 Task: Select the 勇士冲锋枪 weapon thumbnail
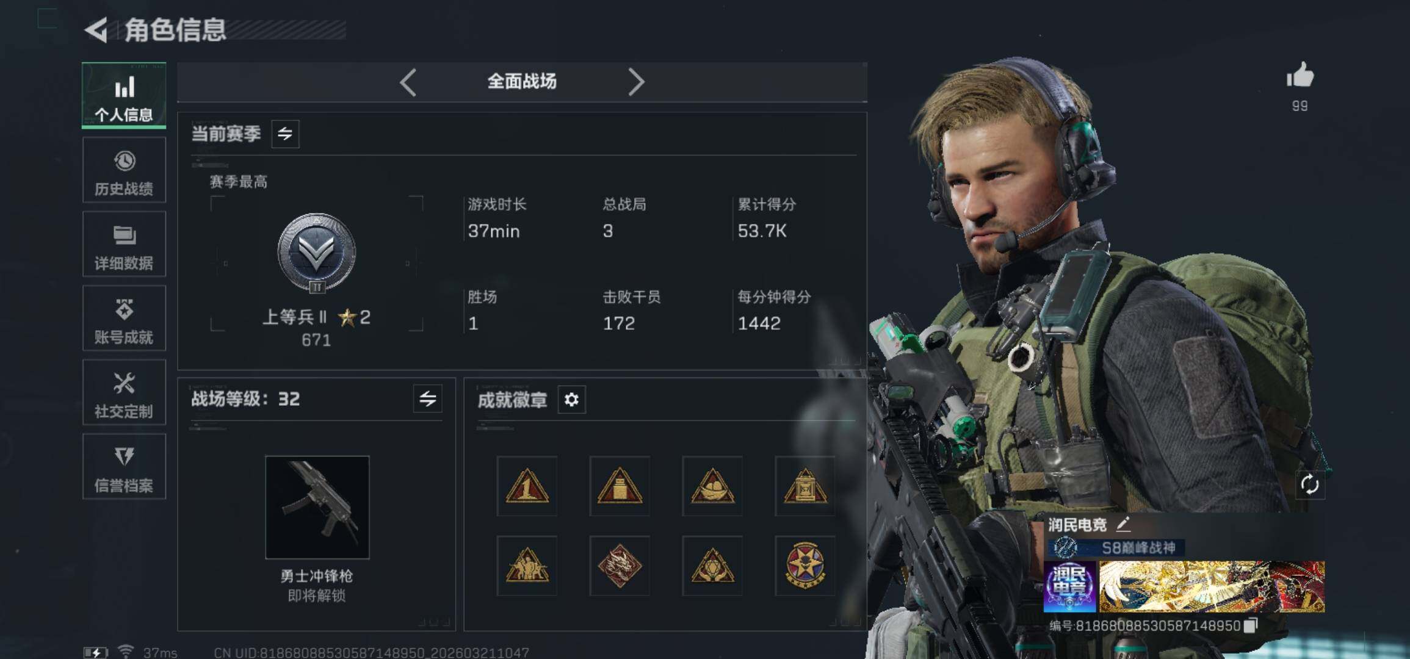(317, 507)
